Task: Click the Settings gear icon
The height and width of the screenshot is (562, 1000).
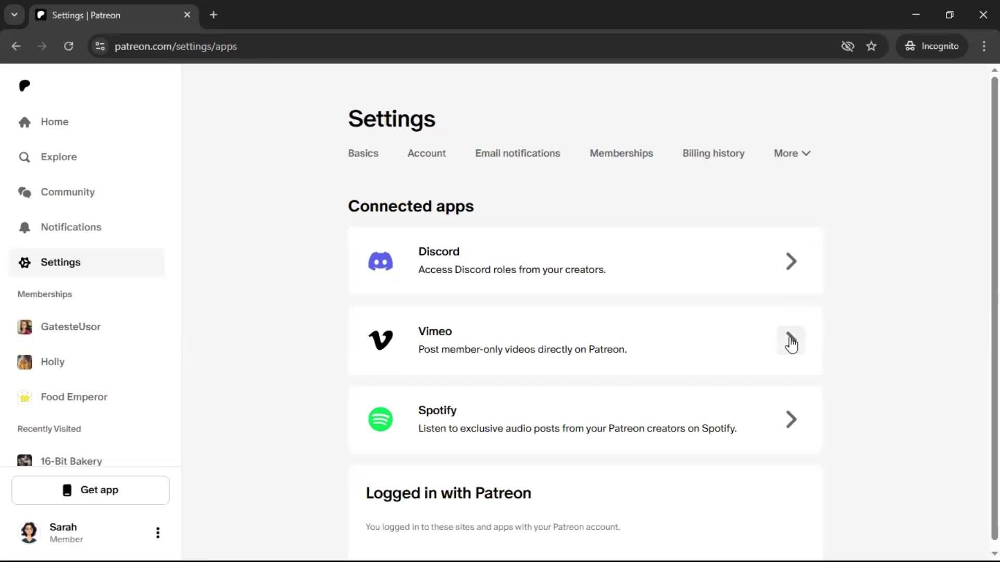Action: point(24,262)
